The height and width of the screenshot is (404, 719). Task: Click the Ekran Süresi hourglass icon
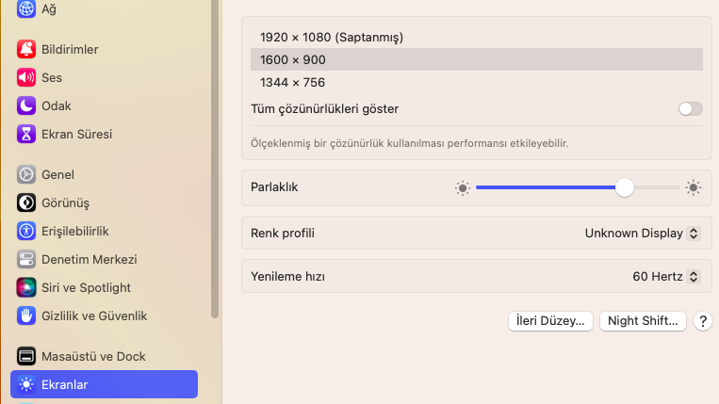click(26, 134)
